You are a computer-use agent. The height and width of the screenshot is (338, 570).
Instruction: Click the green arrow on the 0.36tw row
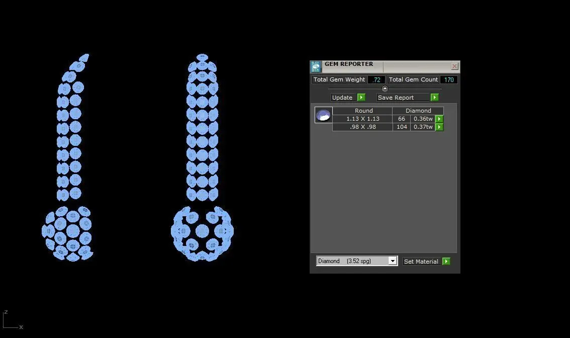[439, 119]
